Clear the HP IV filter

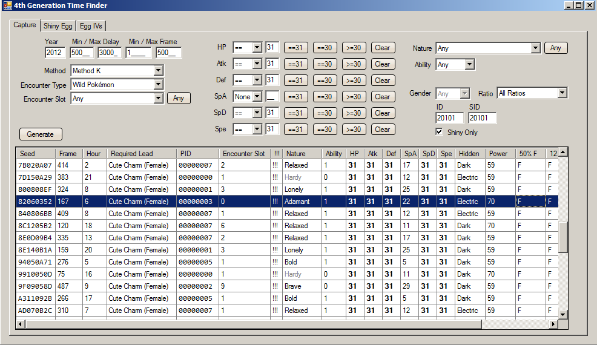pyautogui.click(x=383, y=48)
